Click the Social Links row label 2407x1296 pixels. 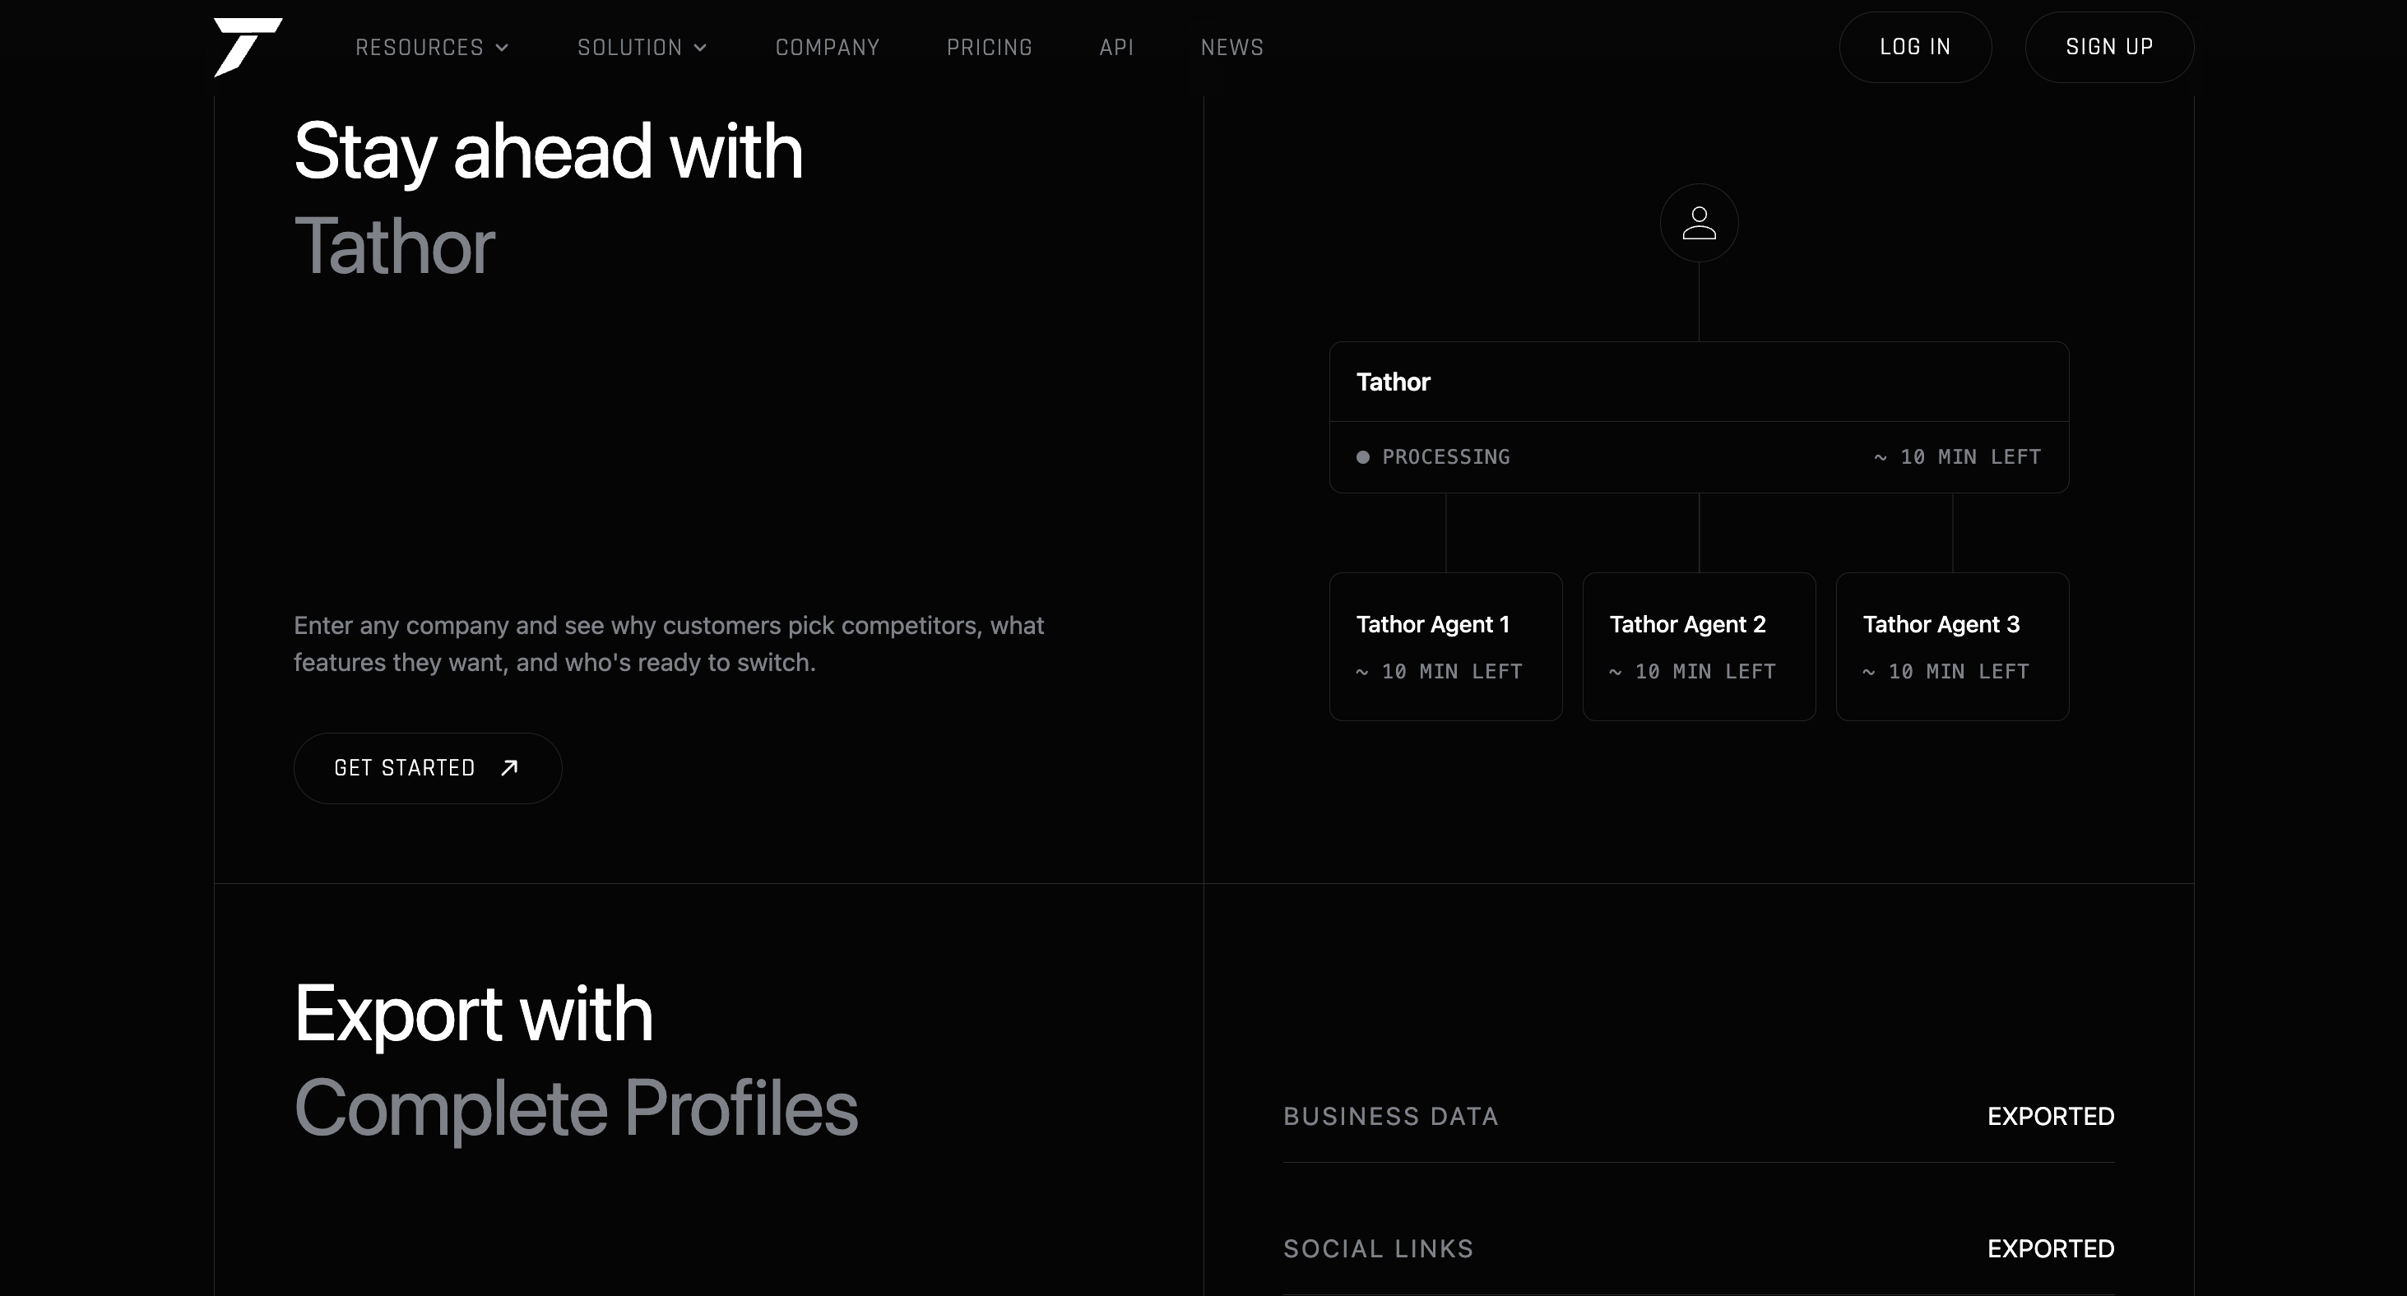click(1378, 1249)
